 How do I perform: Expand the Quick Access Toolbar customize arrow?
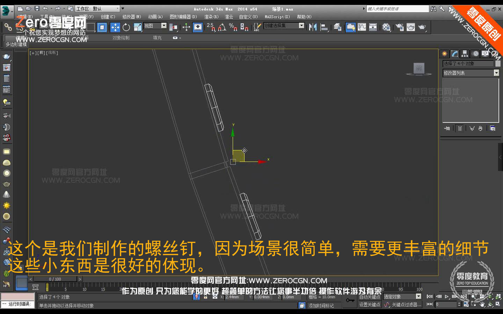tap(123, 9)
